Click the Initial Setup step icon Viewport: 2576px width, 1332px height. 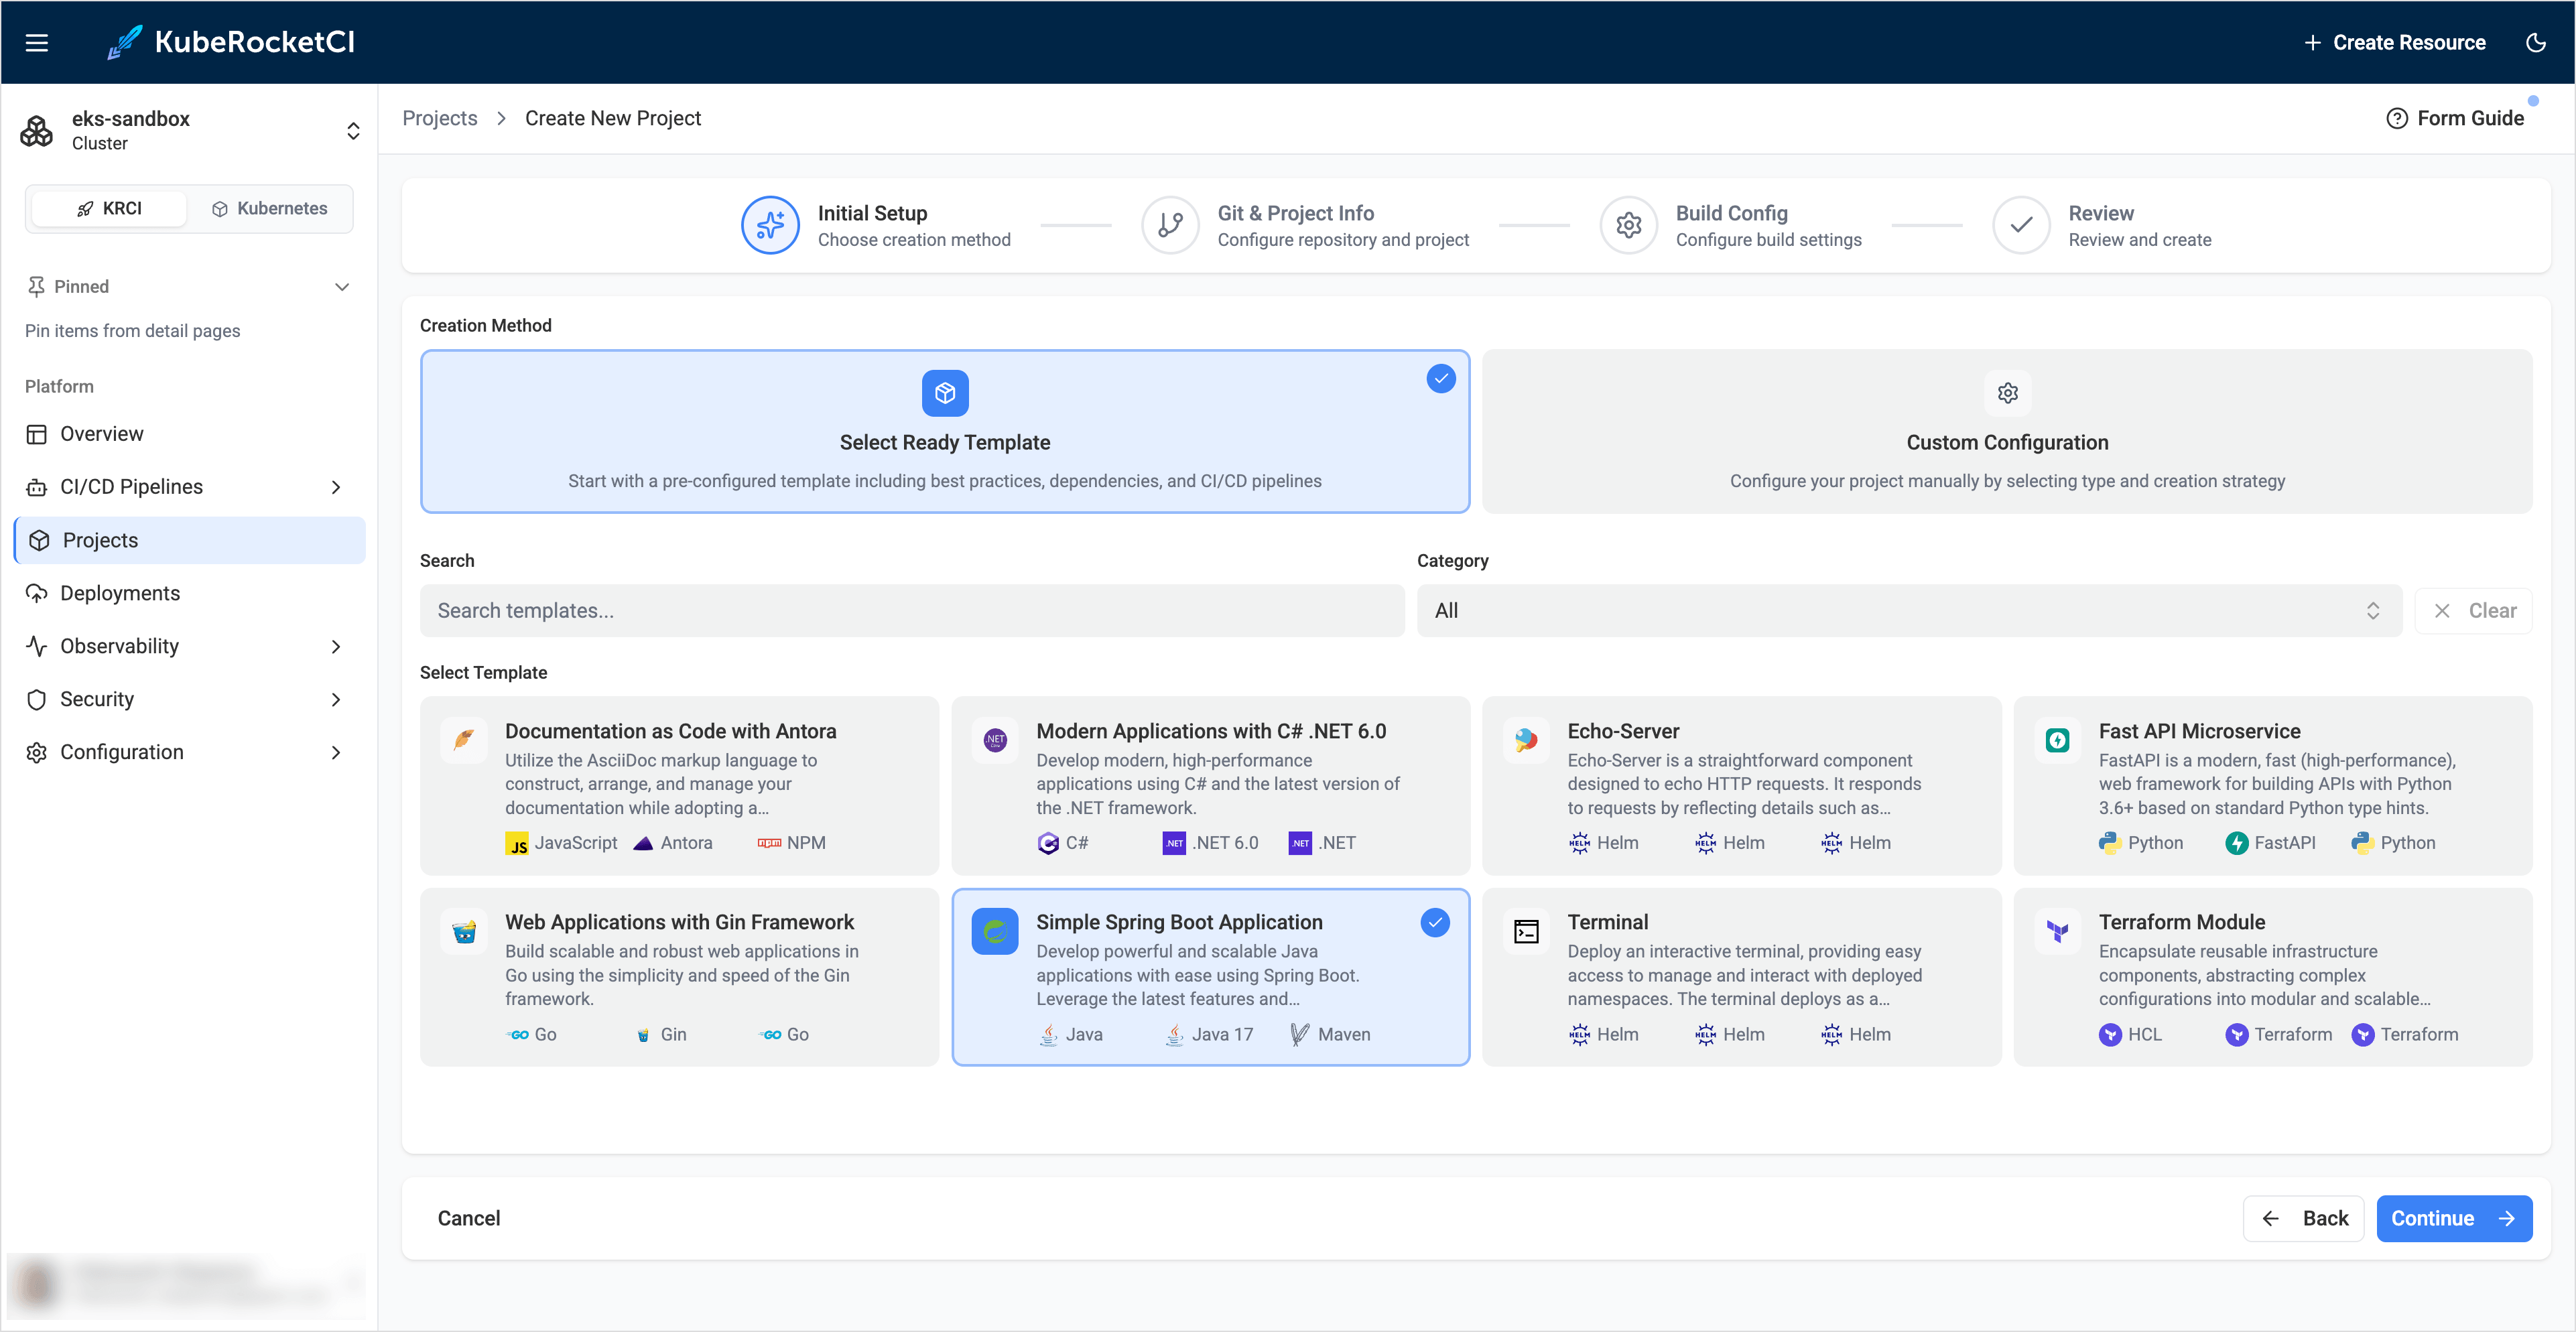click(770, 225)
